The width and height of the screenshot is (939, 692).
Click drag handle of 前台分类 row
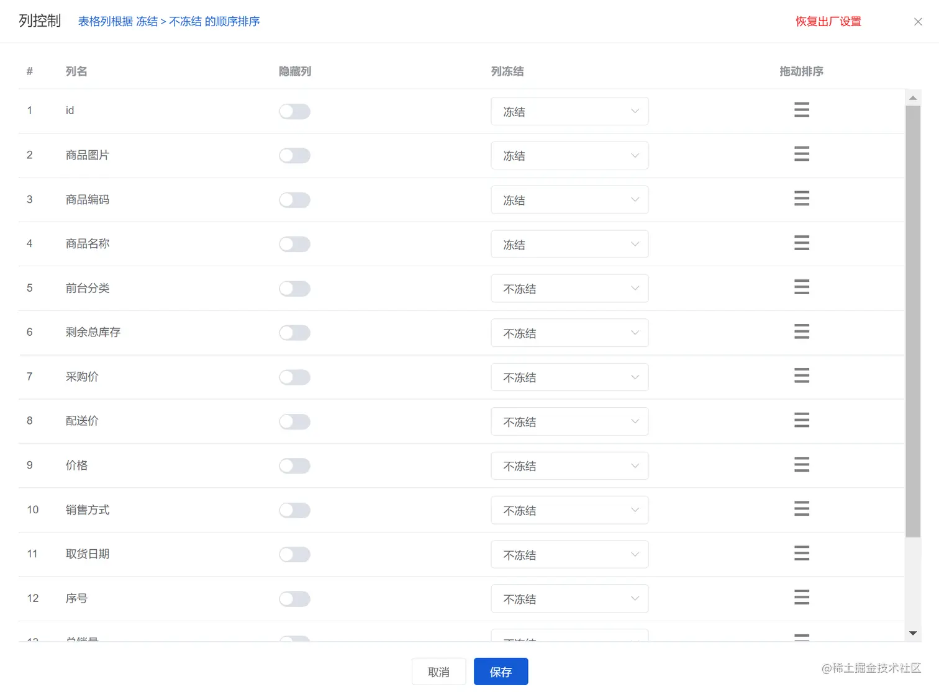click(x=802, y=287)
